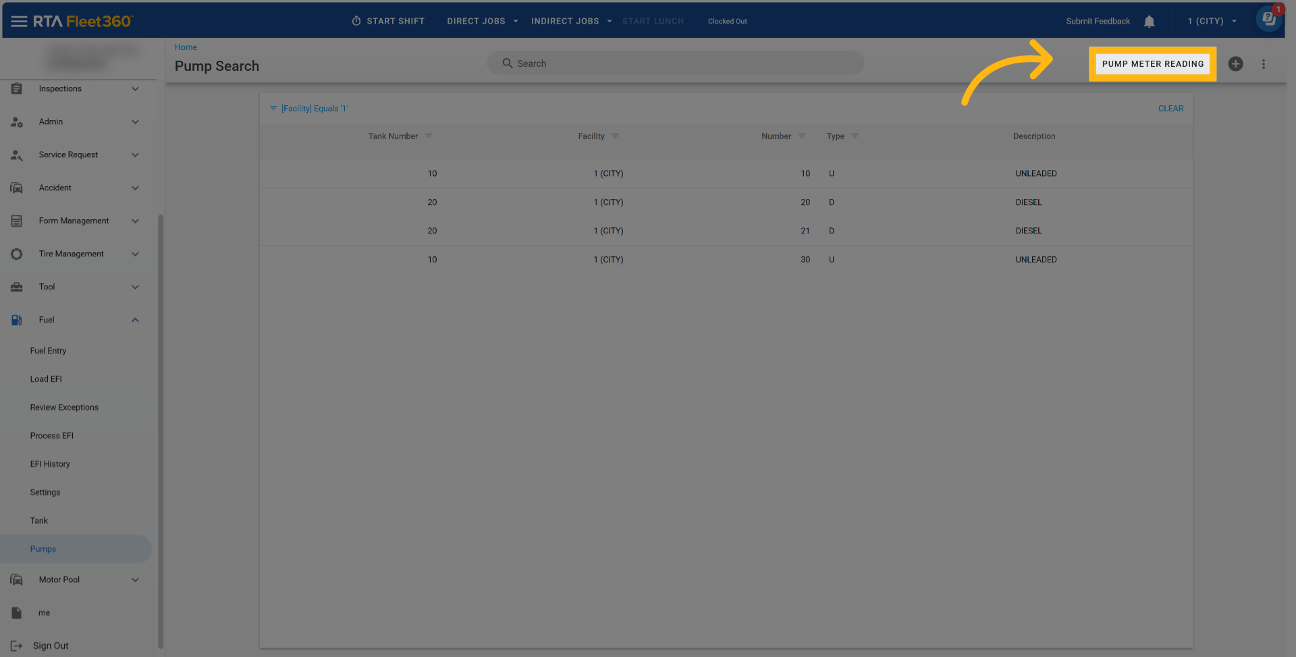Click the add pump plus icon

coord(1235,64)
